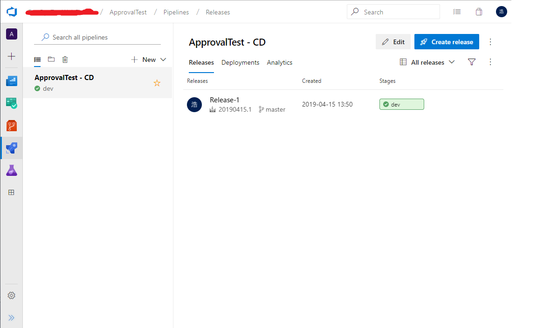
Task: Switch to the Releases tab
Action: tap(201, 62)
